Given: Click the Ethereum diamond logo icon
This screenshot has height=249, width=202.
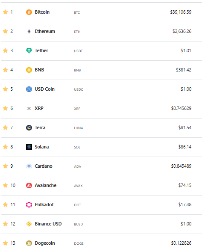Looking at the screenshot, I should [x=29, y=31].
